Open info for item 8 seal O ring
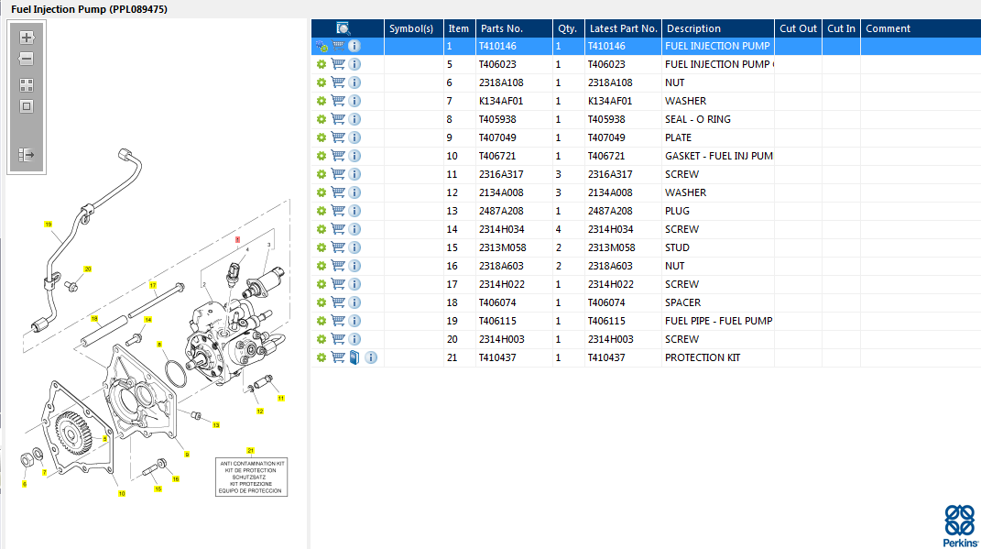The image size is (981, 549). tap(354, 119)
